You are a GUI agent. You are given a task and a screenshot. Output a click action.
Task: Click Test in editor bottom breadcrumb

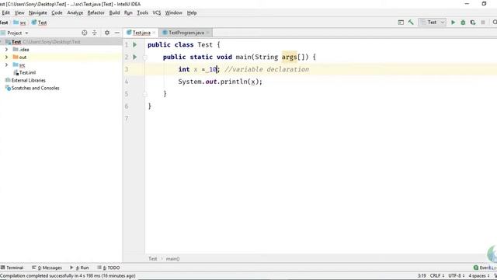coord(153,259)
